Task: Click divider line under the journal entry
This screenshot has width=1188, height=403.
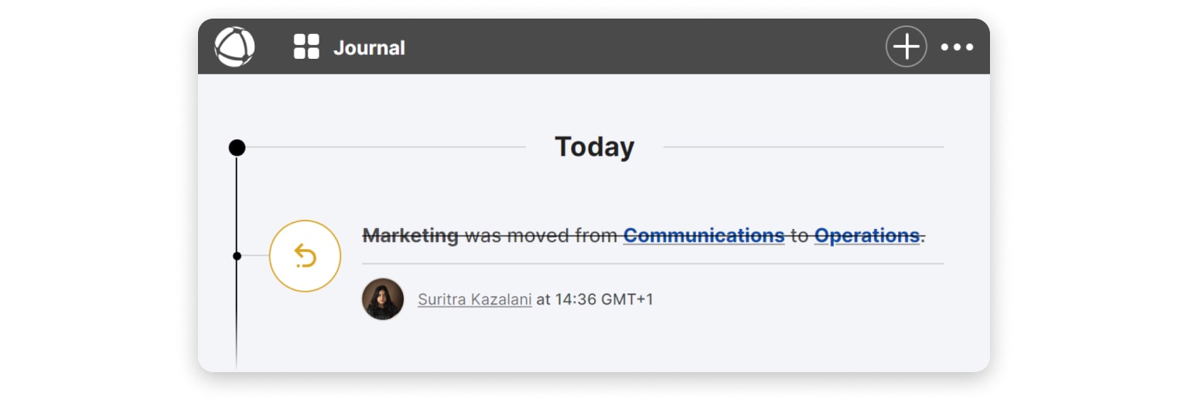Action: 652,264
